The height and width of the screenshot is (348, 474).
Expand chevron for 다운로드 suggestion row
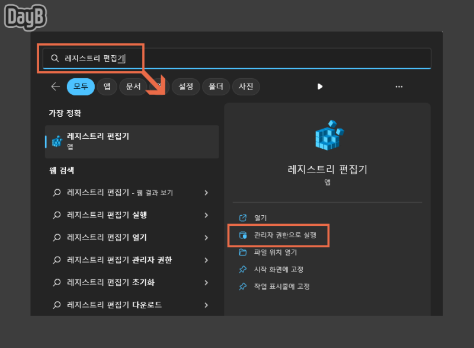pyautogui.click(x=206, y=305)
